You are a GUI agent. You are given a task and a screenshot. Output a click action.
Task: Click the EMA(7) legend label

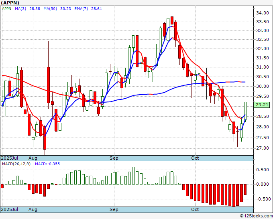(81, 9)
